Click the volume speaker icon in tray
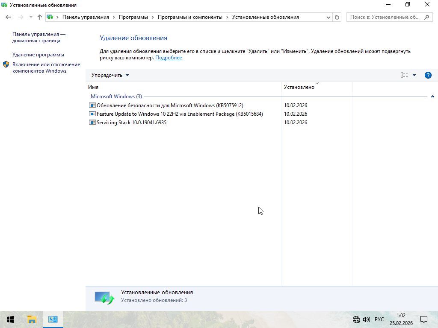The width and height of the screenshot is (438, 328). 366,319
